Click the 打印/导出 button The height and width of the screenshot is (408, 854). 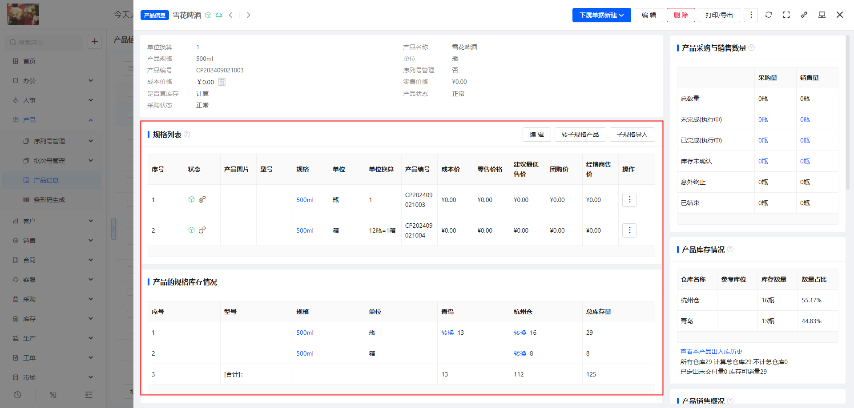719,15
